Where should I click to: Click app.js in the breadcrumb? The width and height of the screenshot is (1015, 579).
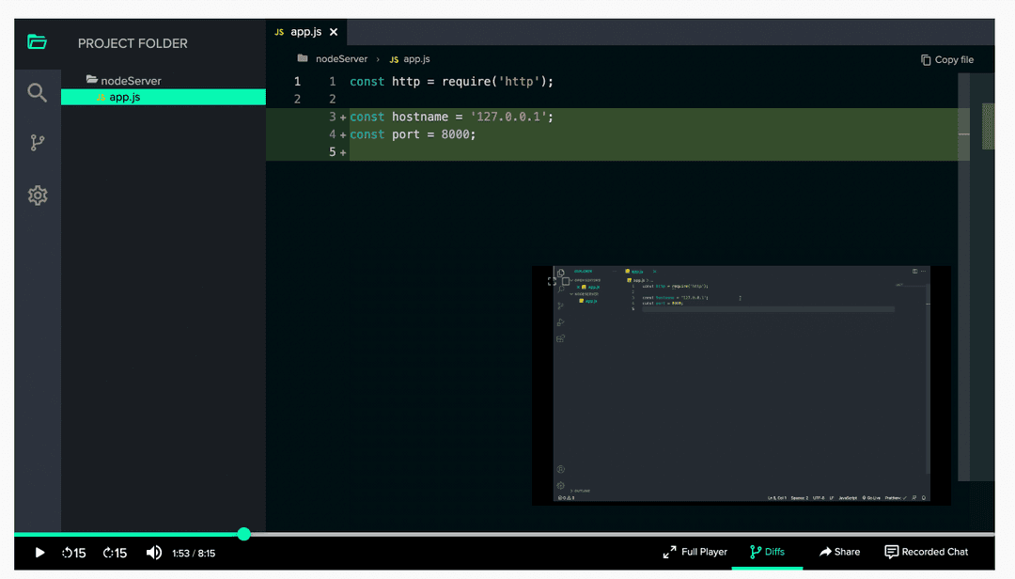(x=416, y=59)
